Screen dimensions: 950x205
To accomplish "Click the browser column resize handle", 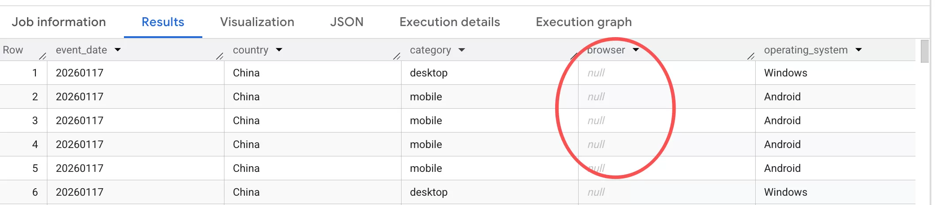I will tap(751, 56).
